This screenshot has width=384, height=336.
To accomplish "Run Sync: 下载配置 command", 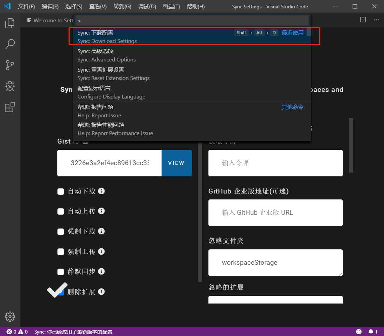I will tap(192, 37).
